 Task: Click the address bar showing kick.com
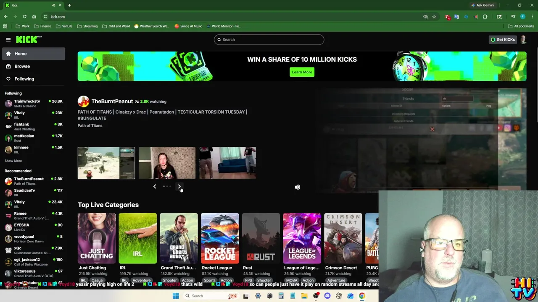click(231, 17)
